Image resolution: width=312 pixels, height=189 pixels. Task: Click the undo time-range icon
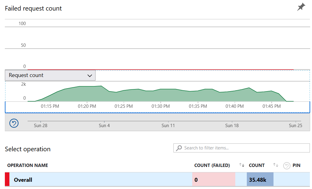pyautogui.click(x=13, y=123)
